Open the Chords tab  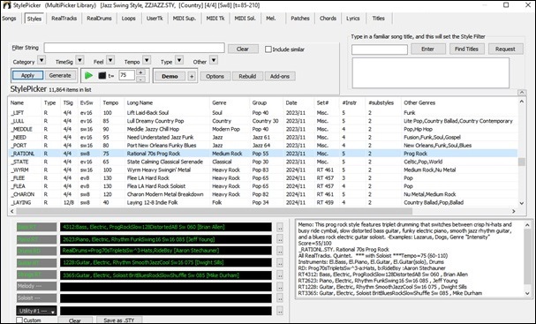pos(328,19)
